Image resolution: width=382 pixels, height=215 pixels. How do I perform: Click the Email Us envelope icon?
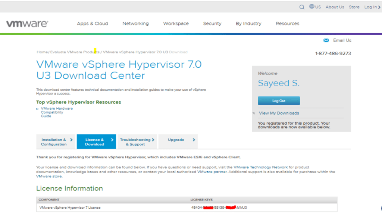click(x=326, y=40)
